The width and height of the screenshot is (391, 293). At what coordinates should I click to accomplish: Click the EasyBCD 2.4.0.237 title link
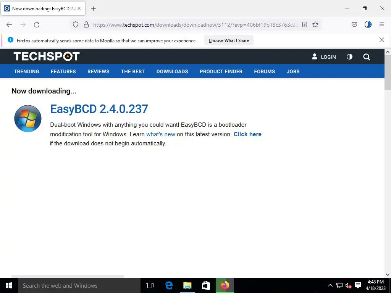(x=99, y=109)
